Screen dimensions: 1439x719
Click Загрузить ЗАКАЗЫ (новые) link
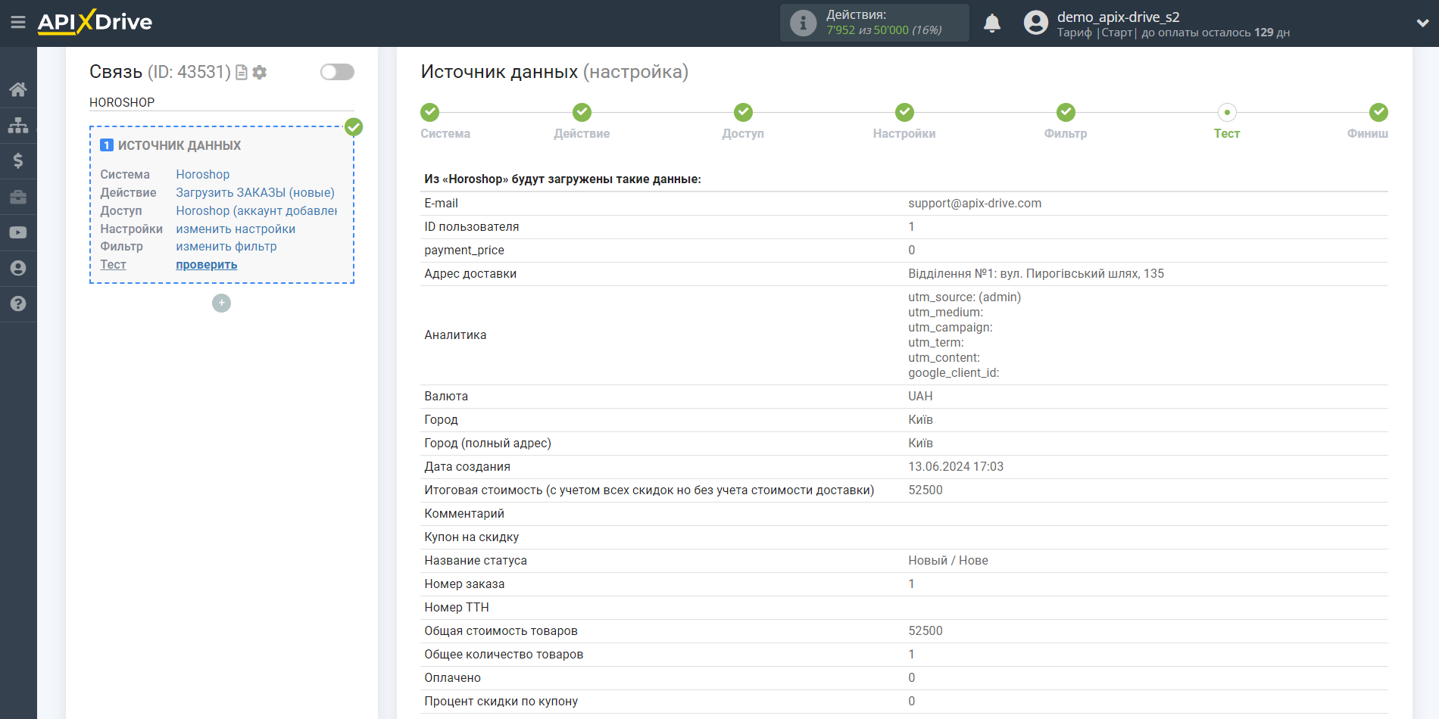click(x=255, y=192)
